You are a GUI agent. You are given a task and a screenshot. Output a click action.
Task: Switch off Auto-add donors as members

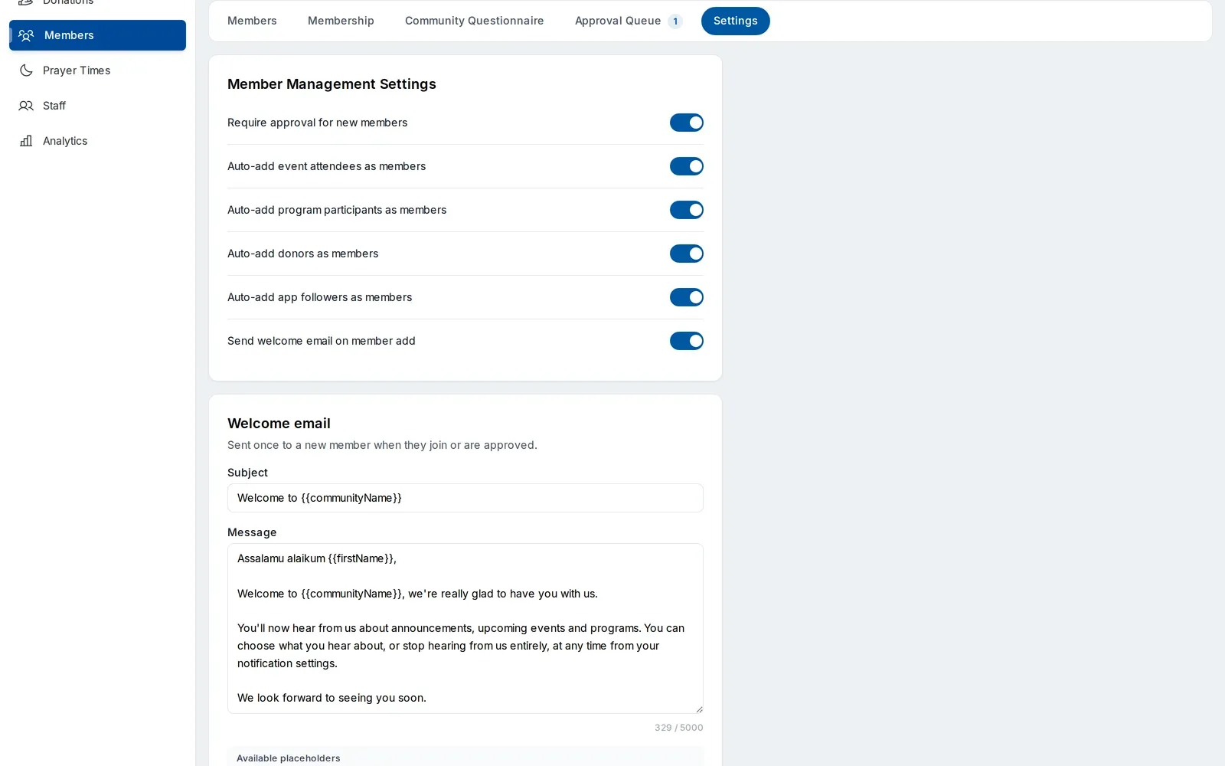(x=687, y=254)
